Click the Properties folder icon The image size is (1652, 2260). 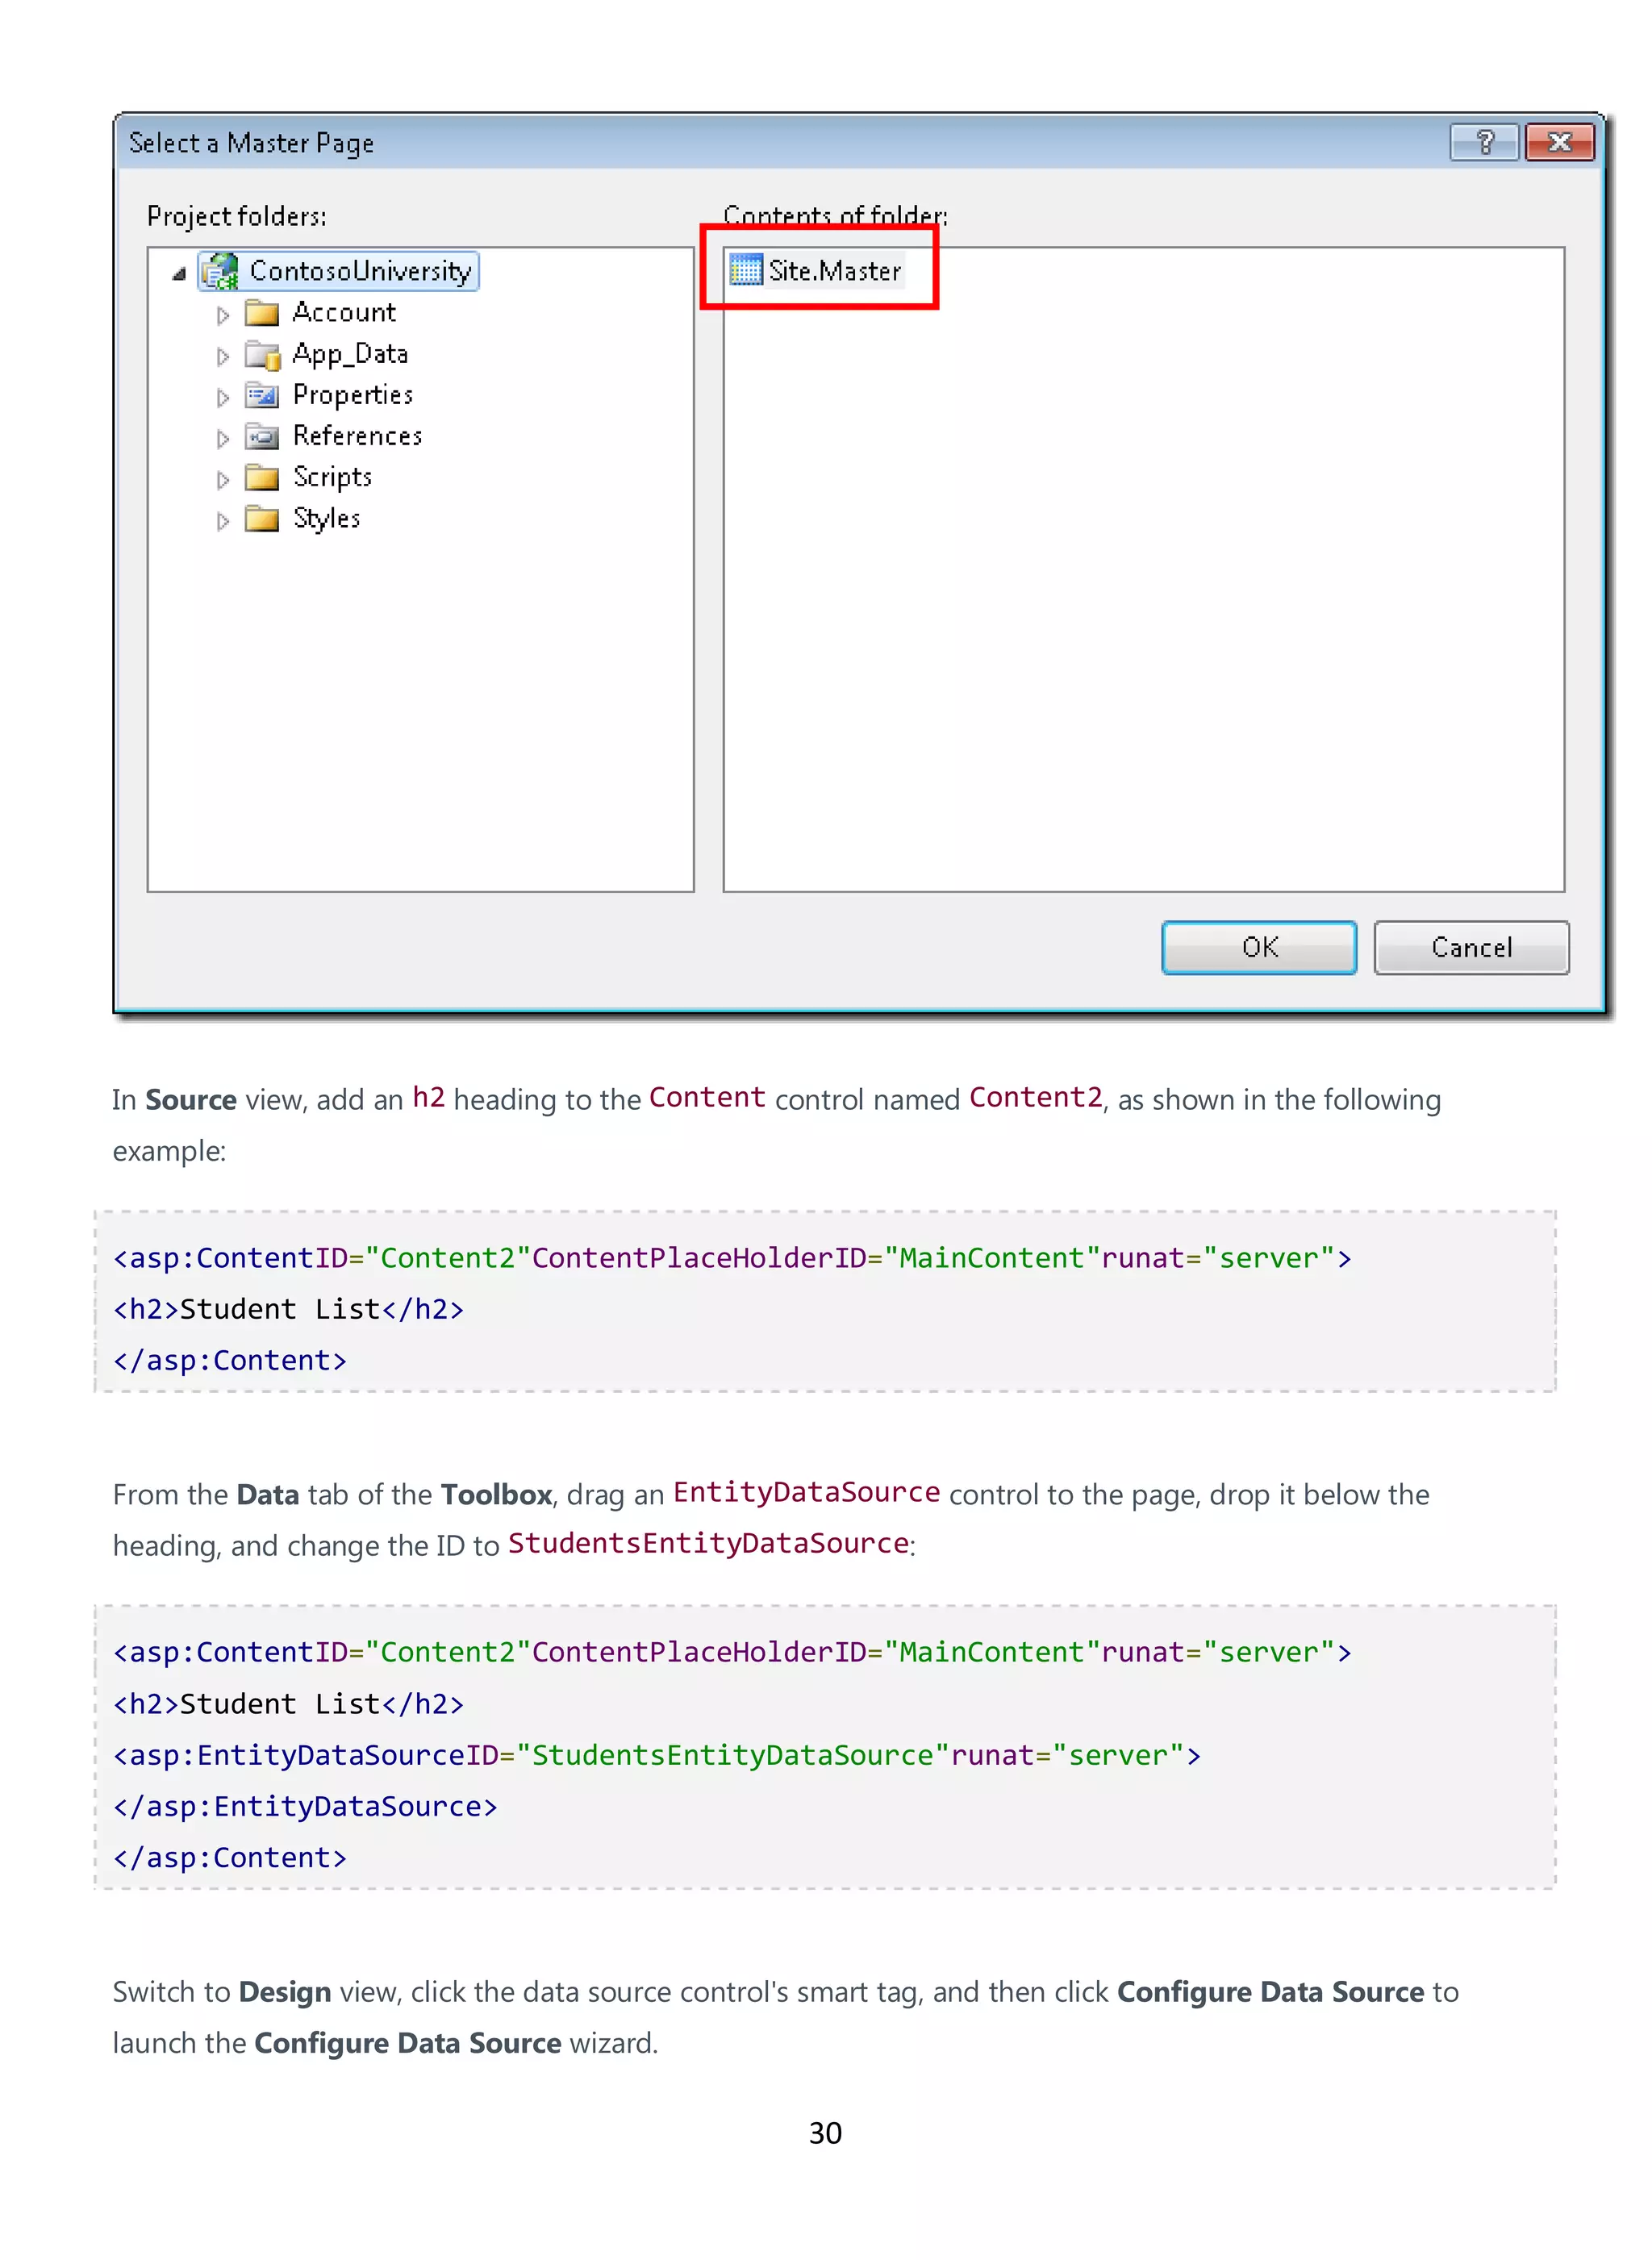click(262, 396)
